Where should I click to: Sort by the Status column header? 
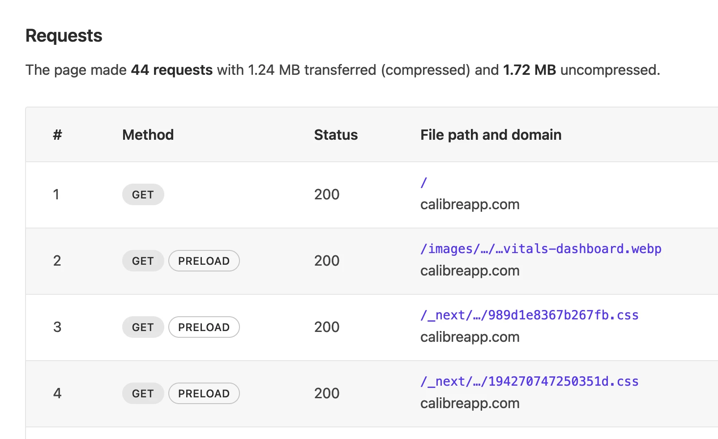click(336, 135)
